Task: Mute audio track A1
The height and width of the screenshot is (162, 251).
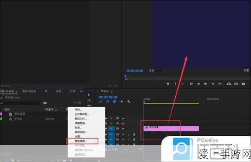Action: pos(123,134)
